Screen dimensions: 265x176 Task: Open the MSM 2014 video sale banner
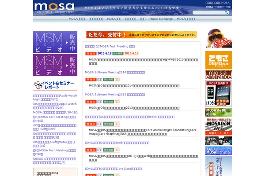(55, 42)
